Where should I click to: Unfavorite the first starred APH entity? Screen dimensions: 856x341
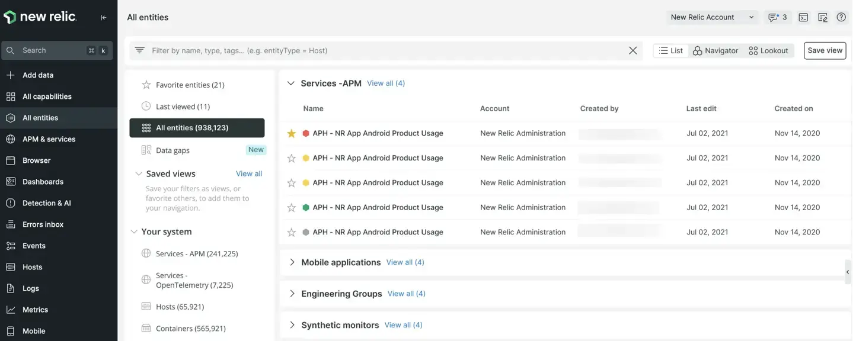click(291, 134)
